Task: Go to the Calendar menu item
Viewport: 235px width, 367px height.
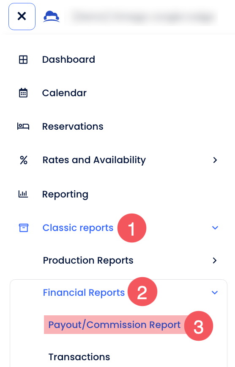Action: coord(64,93)
